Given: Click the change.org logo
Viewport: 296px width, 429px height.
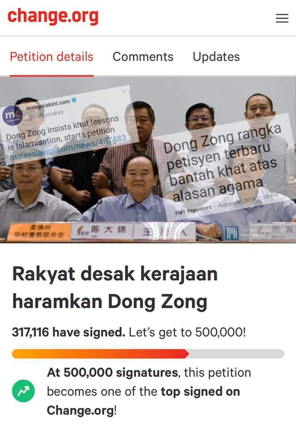Looking at the screenshot, I should coord(53,17).
